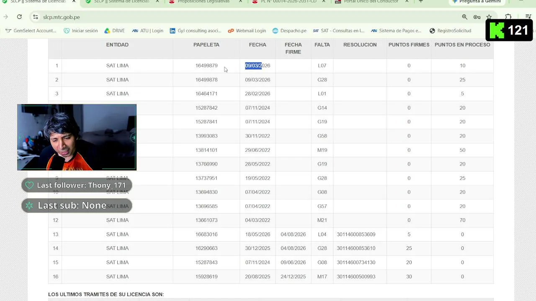The height and width of the screenshot is (301, 536).
Task: Select papeleta number 13814101
Action: point(206,150)
